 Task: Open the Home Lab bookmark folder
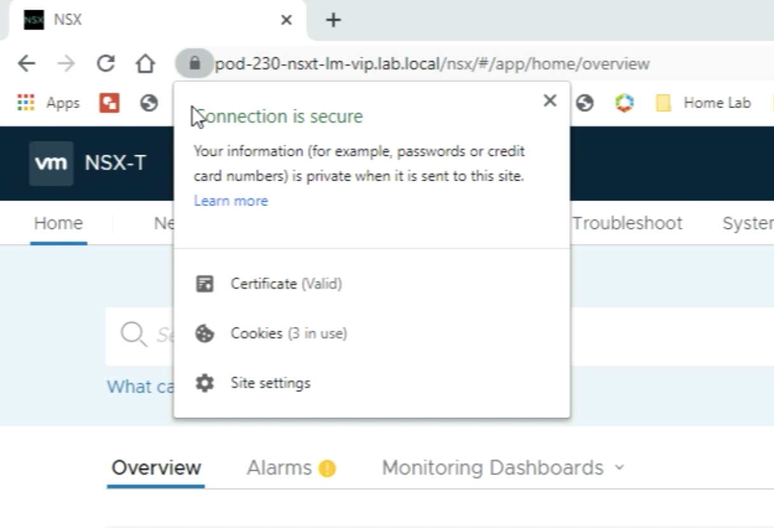click(703, 103)
